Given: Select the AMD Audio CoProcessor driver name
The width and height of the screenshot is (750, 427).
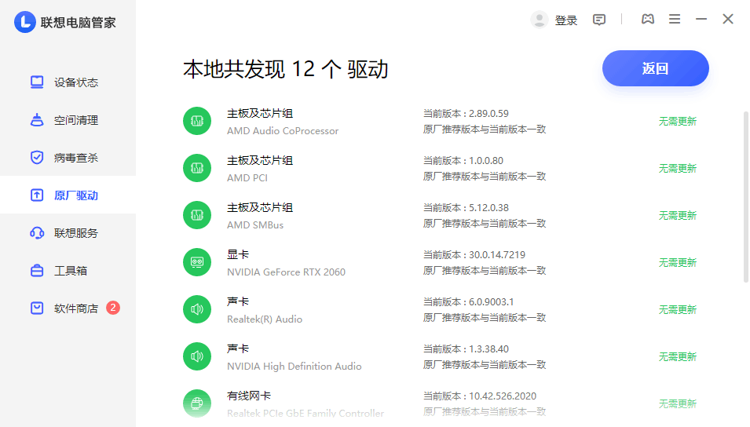Looking at the screenshot, I should tap(283, 131).
